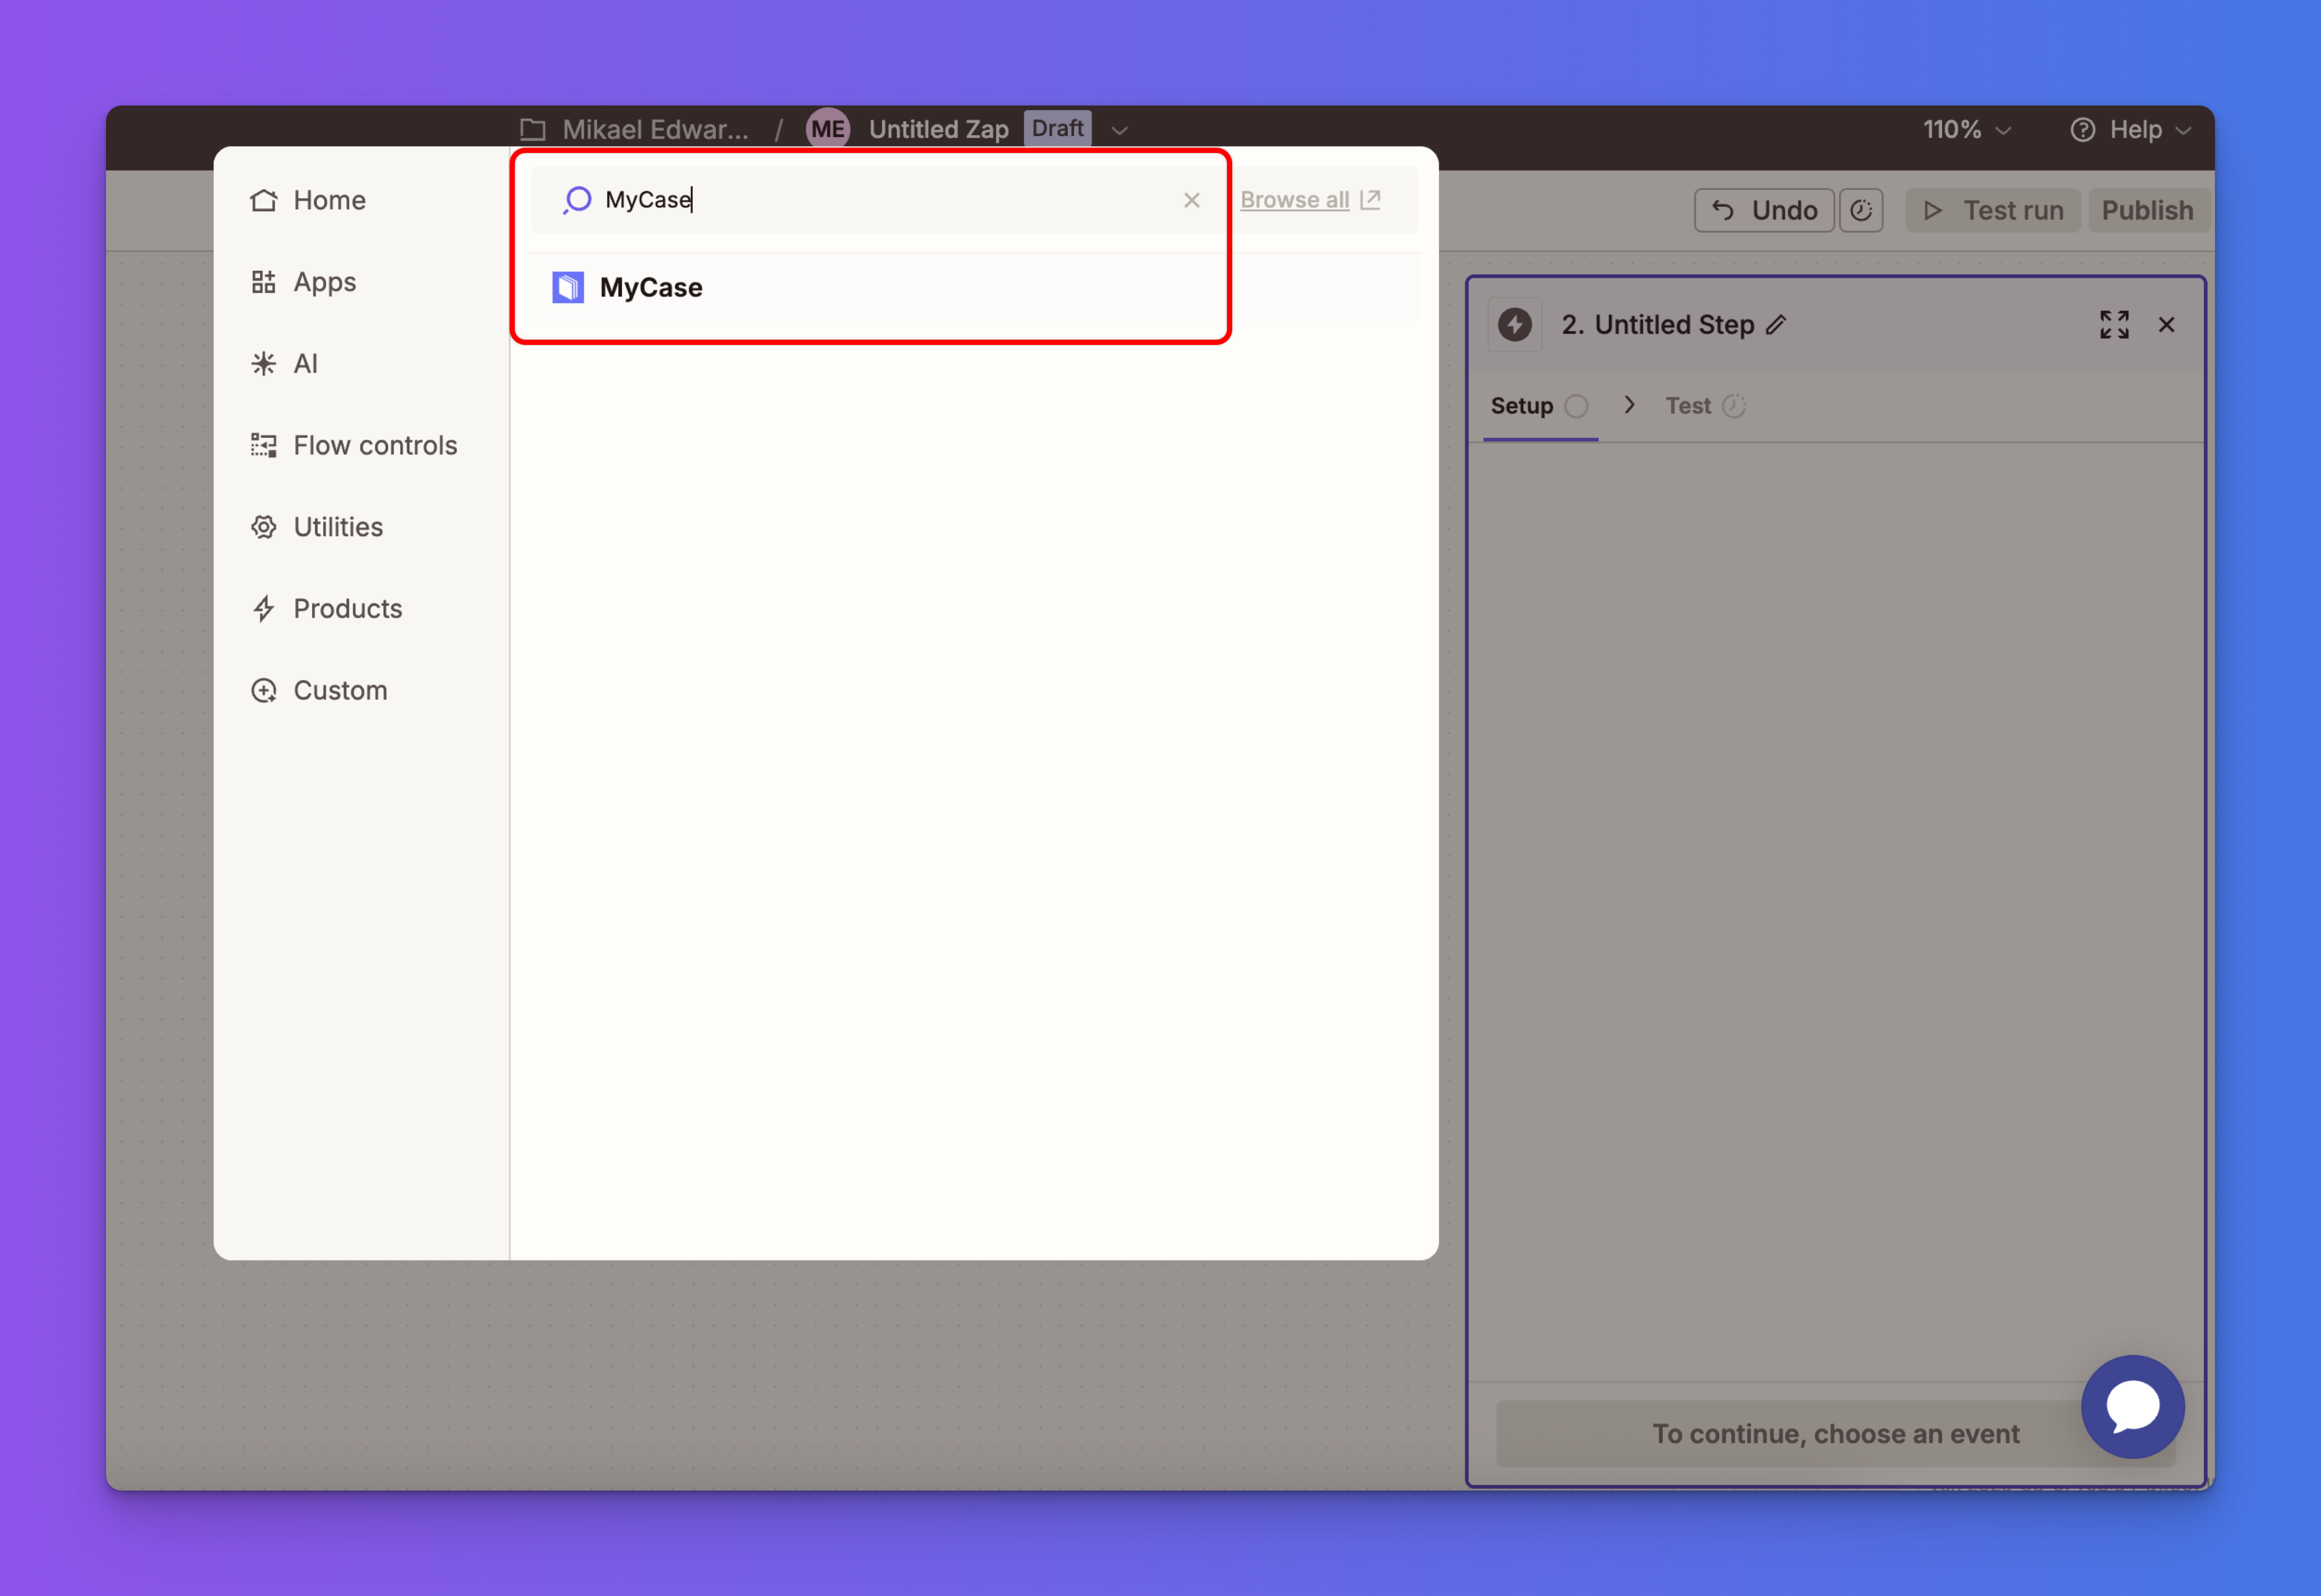Expand the 110% zoom dropdown
Image resolution: width=2321 pixels, height=1596 pixels.
pos(1966,130)
